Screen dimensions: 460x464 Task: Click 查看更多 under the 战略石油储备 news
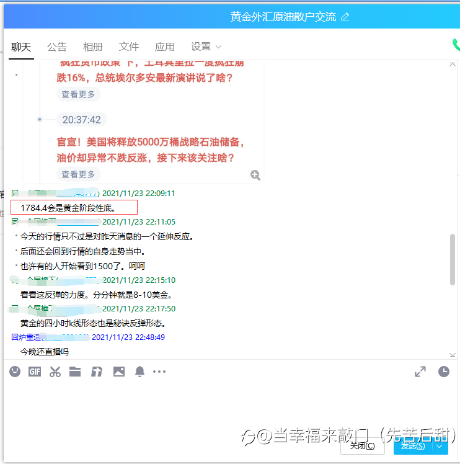click(x=78, y=174)
